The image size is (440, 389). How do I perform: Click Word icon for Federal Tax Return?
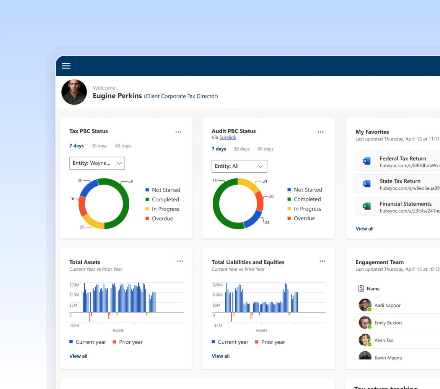point(367,161)
